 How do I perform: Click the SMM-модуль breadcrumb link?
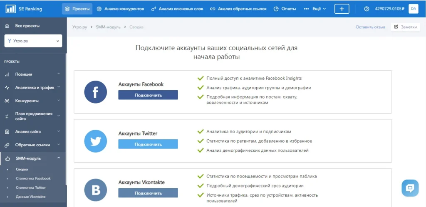(x=108, y=27)
